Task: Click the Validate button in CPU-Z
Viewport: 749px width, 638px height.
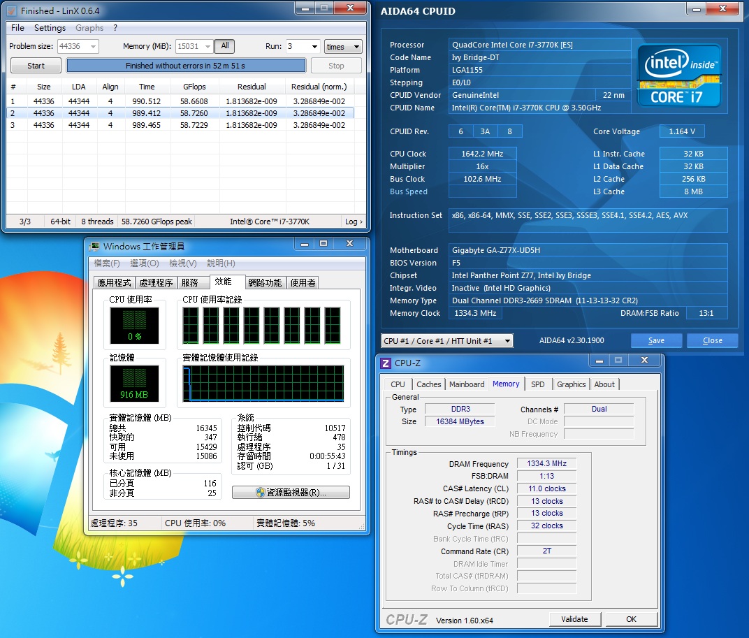Action: 574,619
